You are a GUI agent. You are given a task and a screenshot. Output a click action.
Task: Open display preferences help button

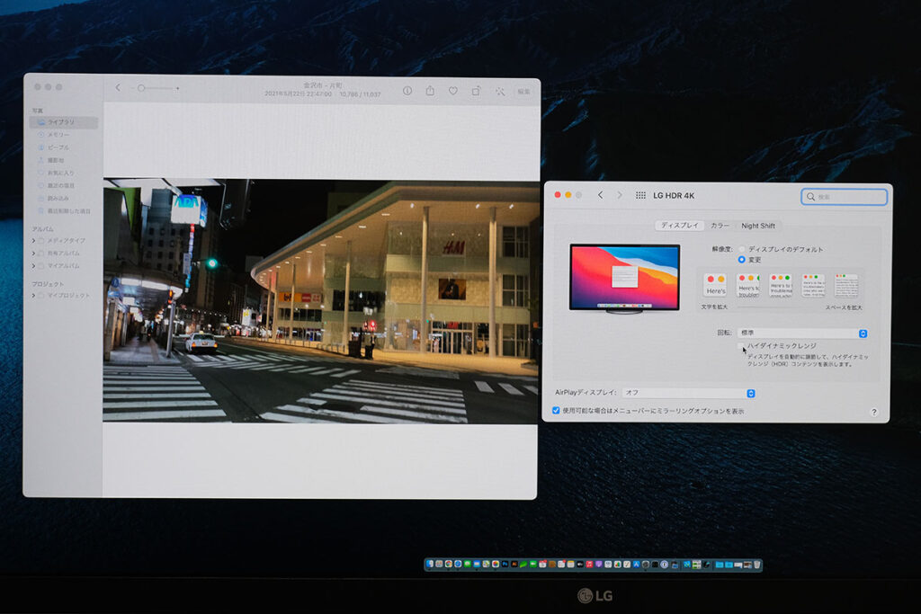click(874, 412)
